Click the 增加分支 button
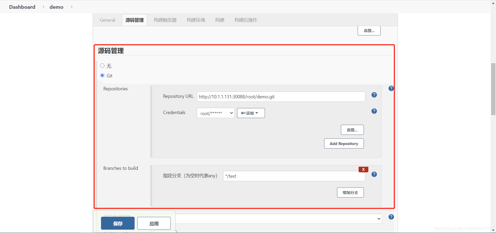The height and width of the screenshot is (233, 496). [350, 192]
